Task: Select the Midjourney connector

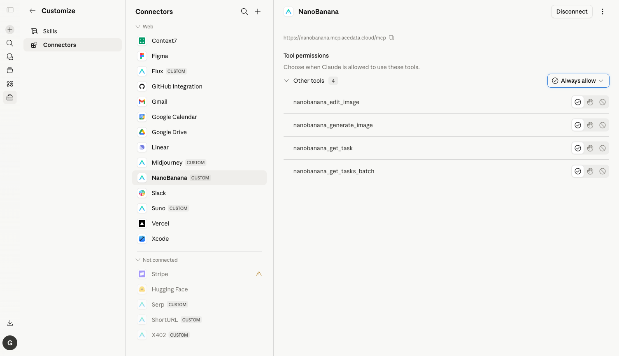Action: tap(199, 163)
